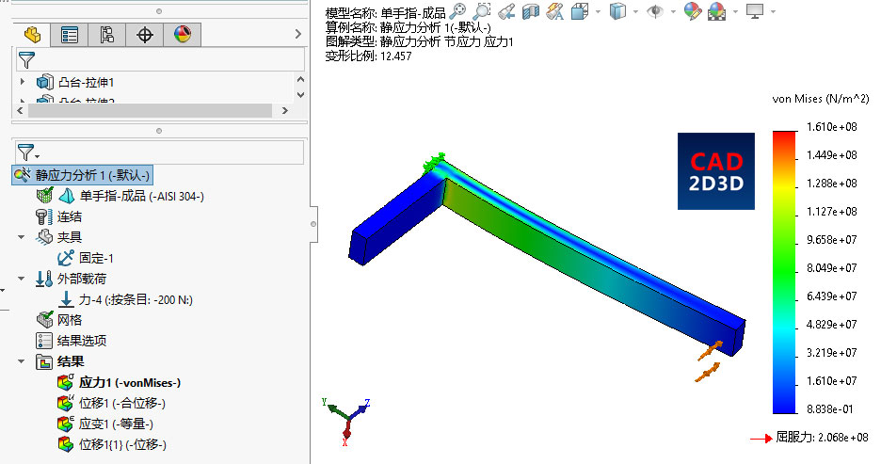Click the 网格 mesh icon
Image resolution: width=881 pixels, height=464 pixels.
(44, 320)
